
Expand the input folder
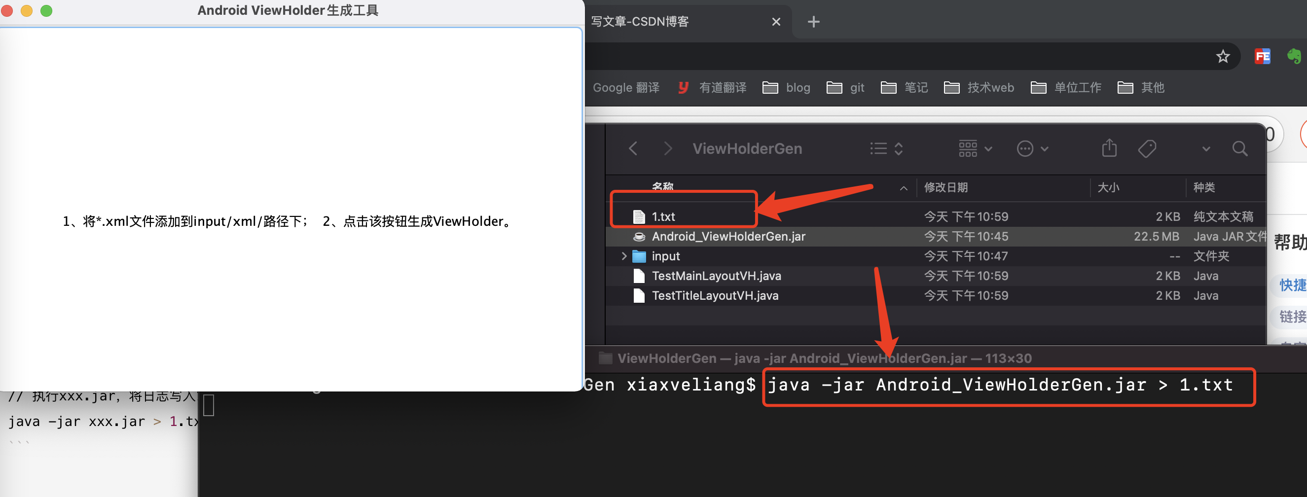[x=624, y=256]
